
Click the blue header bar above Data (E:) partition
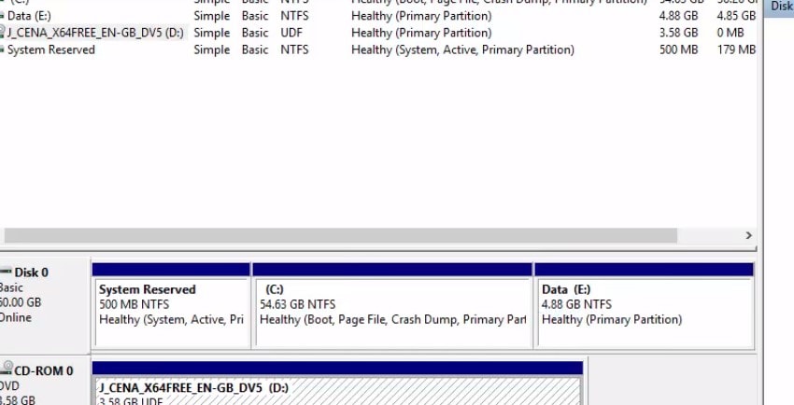click(x=643, y=270)
